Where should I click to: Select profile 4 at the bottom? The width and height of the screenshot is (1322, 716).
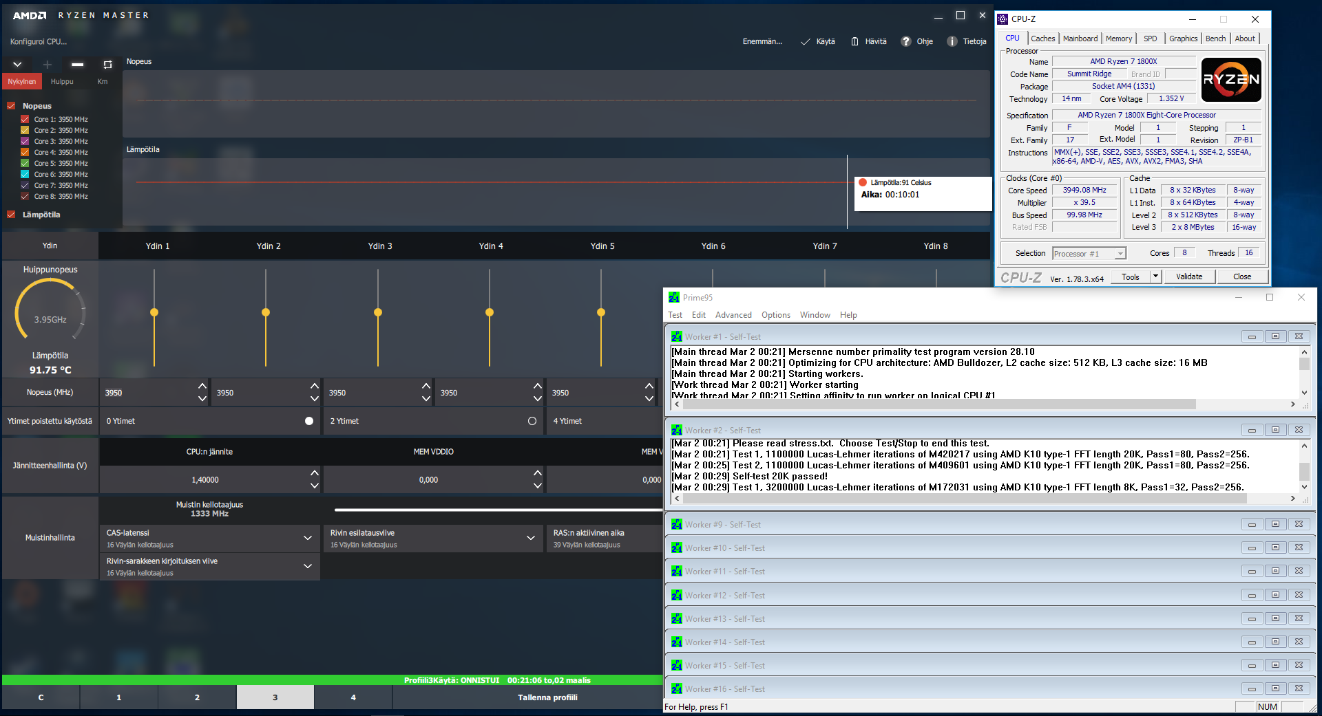353,697
